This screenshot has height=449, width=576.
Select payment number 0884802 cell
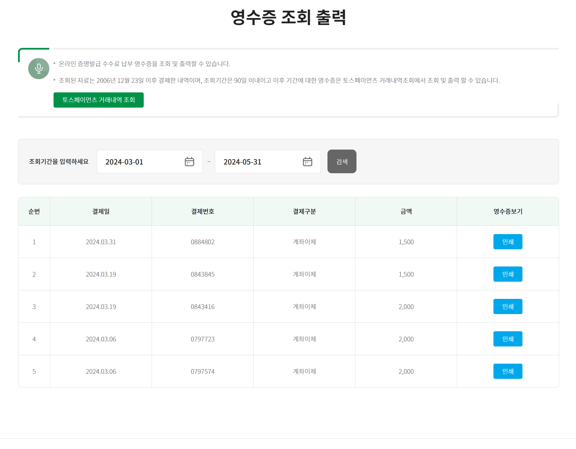point(203,242)
